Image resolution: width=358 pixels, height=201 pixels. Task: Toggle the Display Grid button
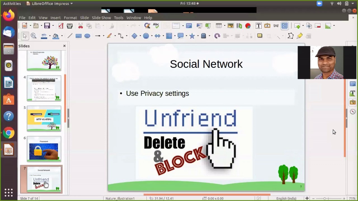click(x=166, y=26)
